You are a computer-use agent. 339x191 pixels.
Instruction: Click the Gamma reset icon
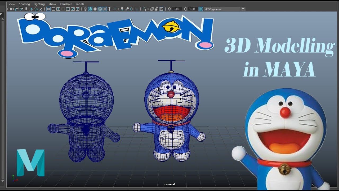(185, 9)
